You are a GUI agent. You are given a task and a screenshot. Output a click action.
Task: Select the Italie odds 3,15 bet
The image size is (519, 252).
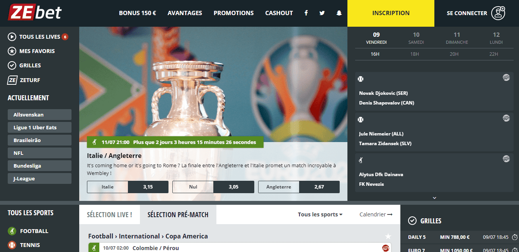click(x=128, y=187)
